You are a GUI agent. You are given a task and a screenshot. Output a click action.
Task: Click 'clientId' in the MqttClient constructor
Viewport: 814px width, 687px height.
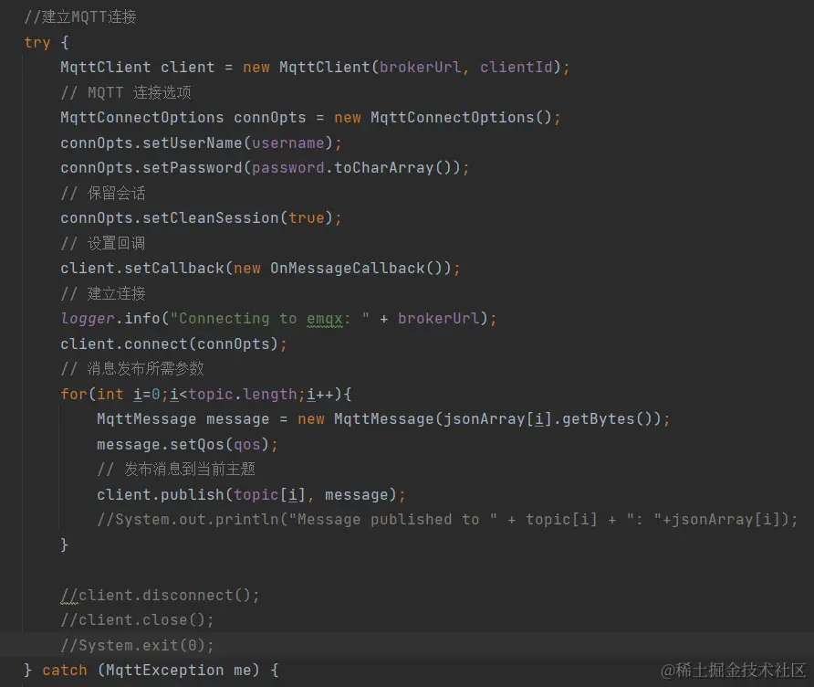pyautogui.click(x=516, y=67)
